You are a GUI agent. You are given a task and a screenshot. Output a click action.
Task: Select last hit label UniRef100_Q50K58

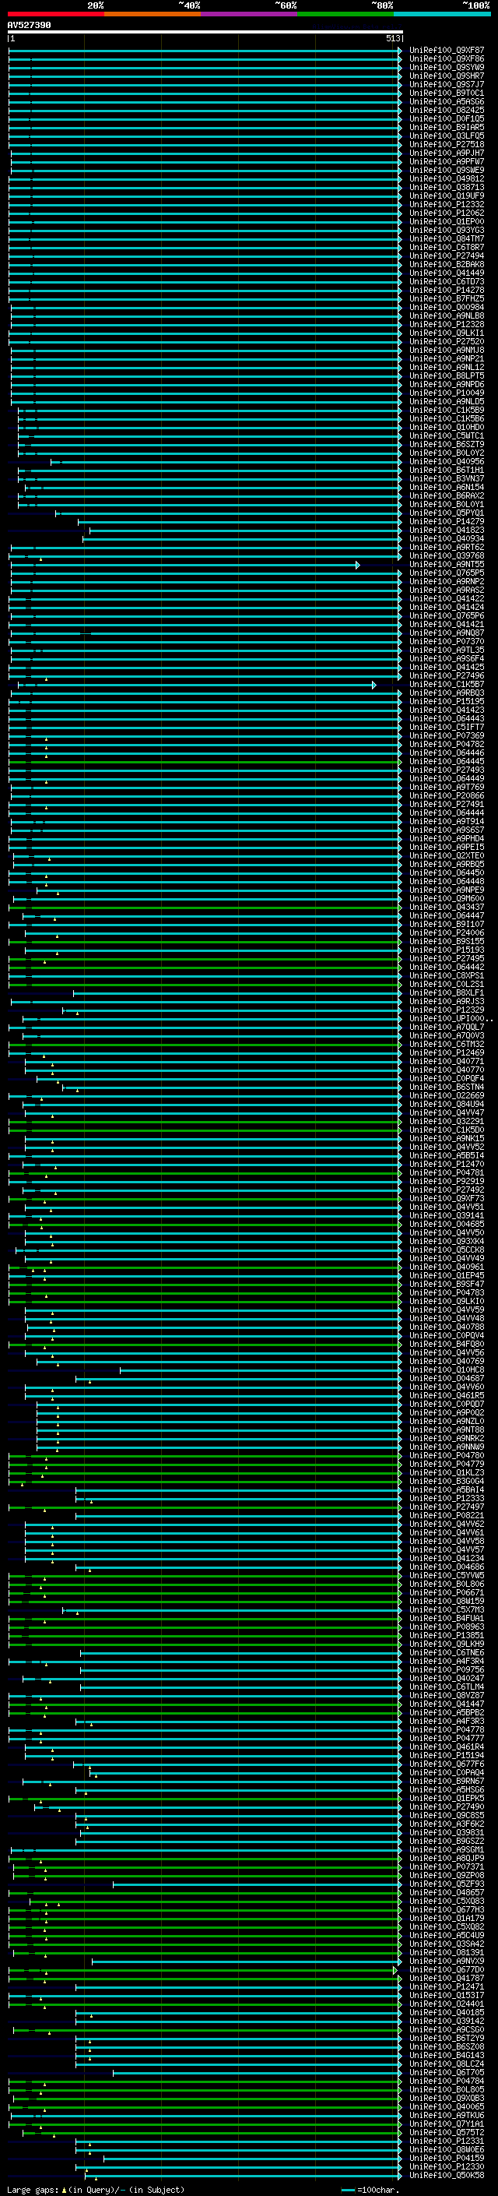pyautogui.click(x=447, y=2176)
